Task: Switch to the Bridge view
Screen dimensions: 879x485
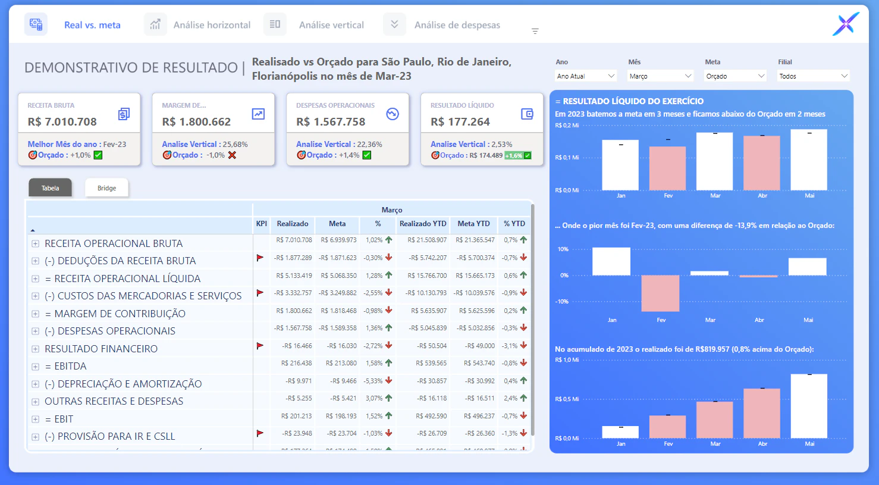Action: pos(106,188)
